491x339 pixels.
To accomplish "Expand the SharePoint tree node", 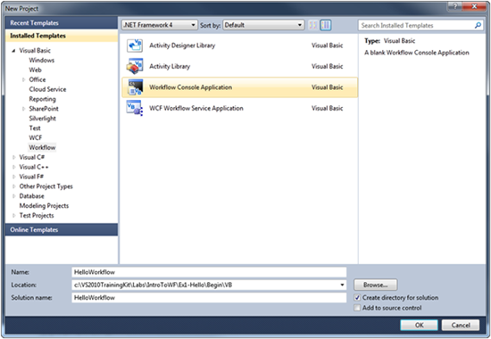I will (x=23, y=109).
